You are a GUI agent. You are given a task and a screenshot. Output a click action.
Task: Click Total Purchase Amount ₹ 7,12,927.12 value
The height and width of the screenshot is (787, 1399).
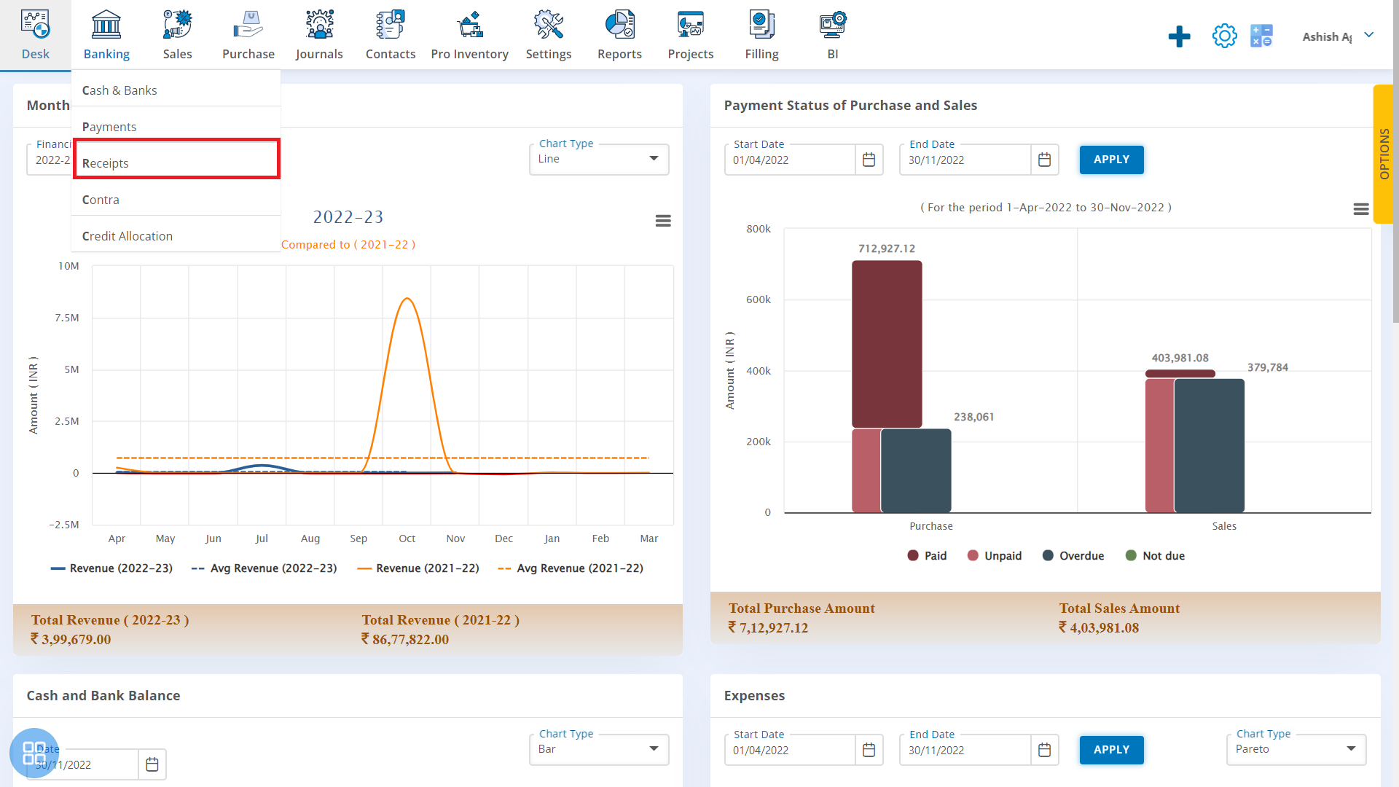pos(769,627)
